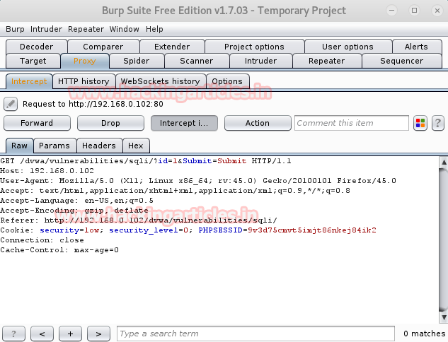Screen dimensions: 448x342
Task: Minimize the Burp Suite window
Action: 391,11
